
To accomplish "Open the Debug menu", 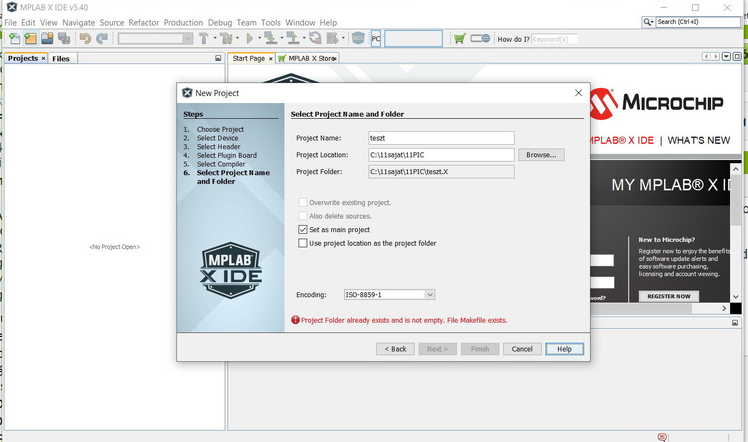I will (220, 23).
